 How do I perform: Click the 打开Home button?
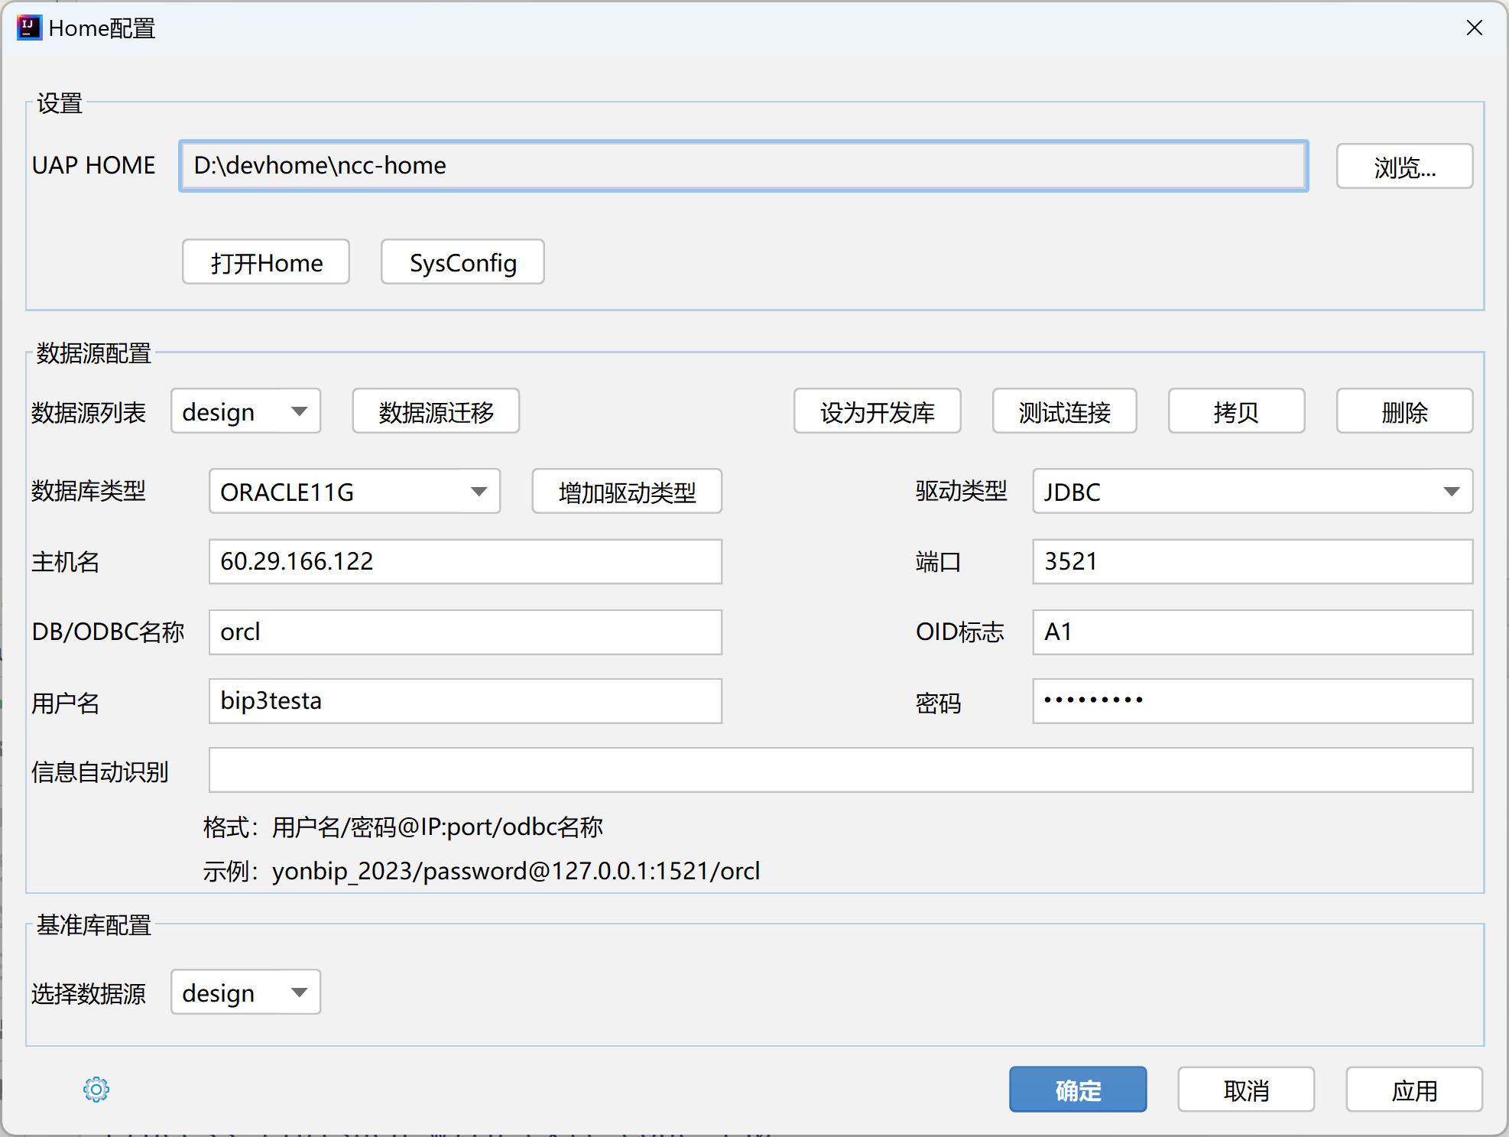pyautogui.click(x=265, y=262)
